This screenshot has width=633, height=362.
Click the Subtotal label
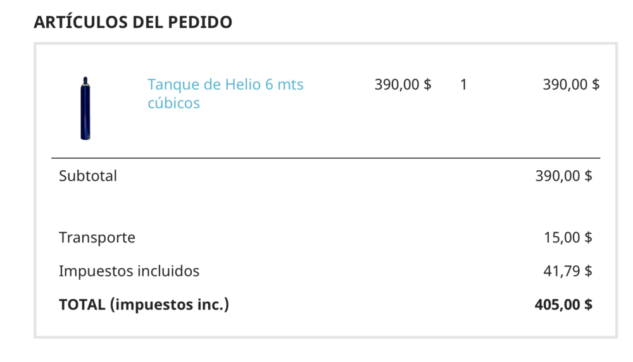pyautogui.click(x=88, y=176)
